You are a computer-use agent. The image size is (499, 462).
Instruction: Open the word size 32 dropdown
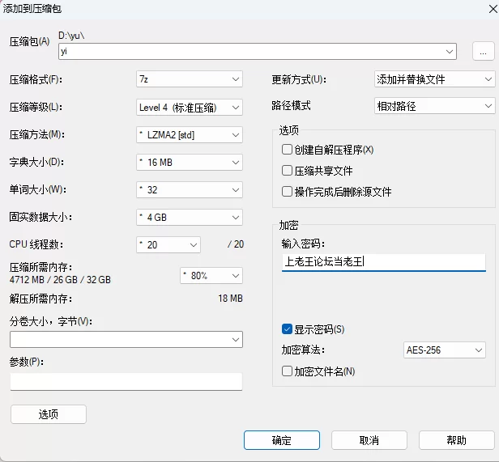190,189
